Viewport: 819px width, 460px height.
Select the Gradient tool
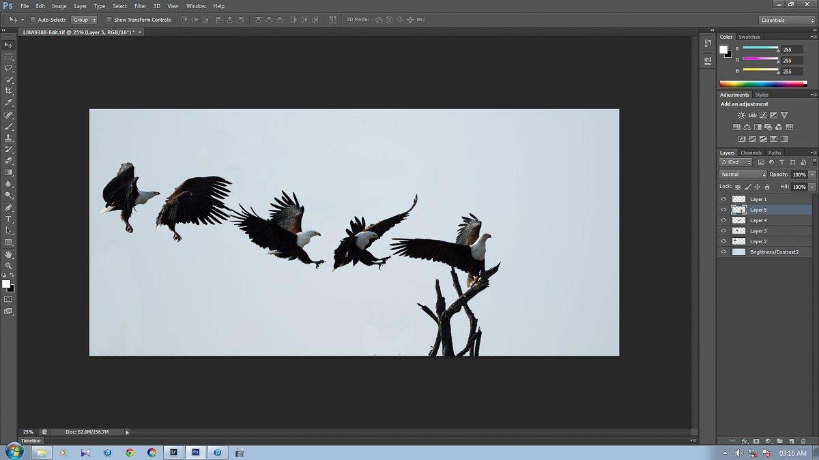coord(9,173)
